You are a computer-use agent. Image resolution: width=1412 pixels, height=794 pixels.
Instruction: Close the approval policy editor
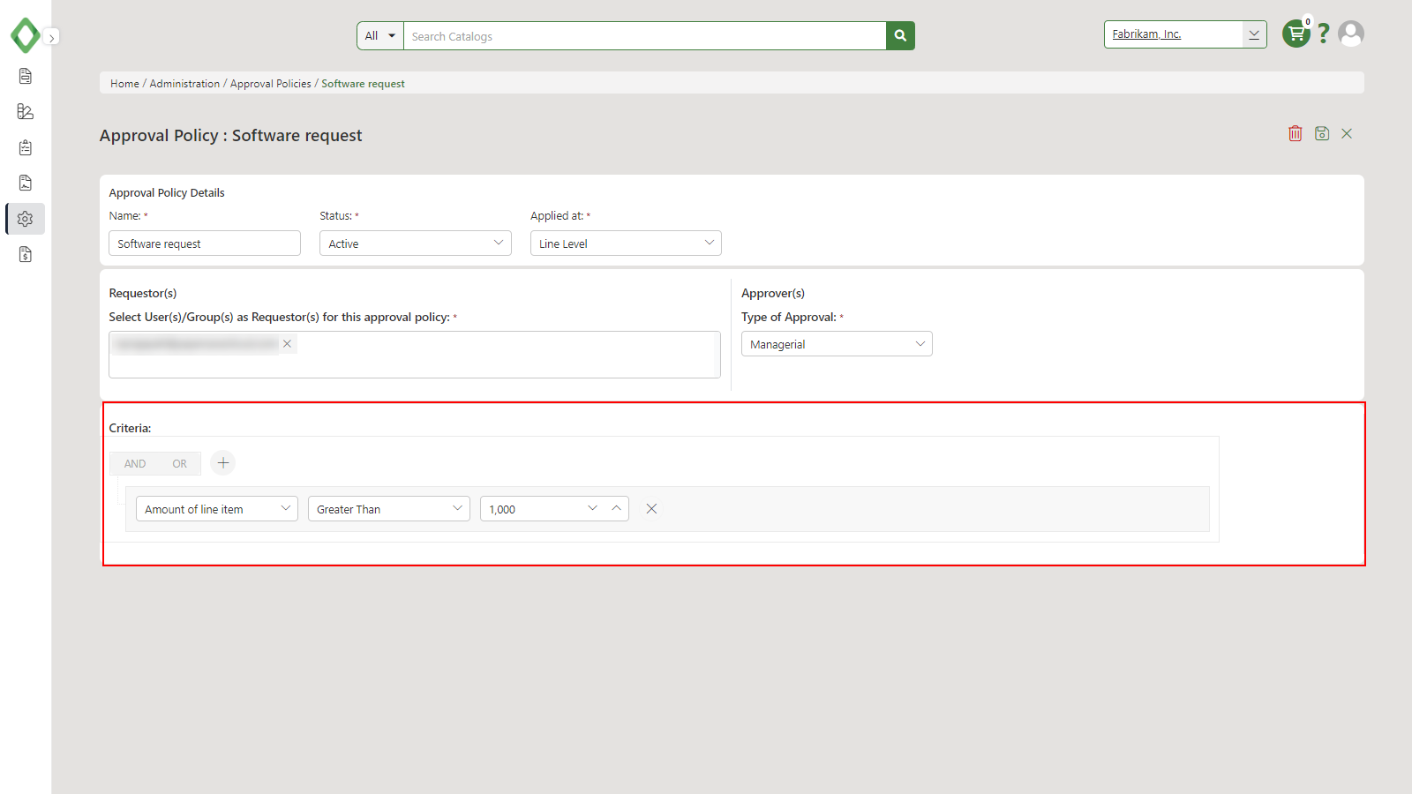(x=1347, y=133)
